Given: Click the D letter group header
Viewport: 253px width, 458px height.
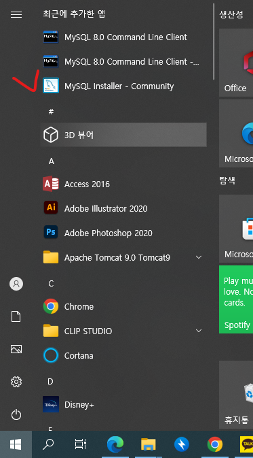Looking at the screenshot, I should (x=51, y=382).
